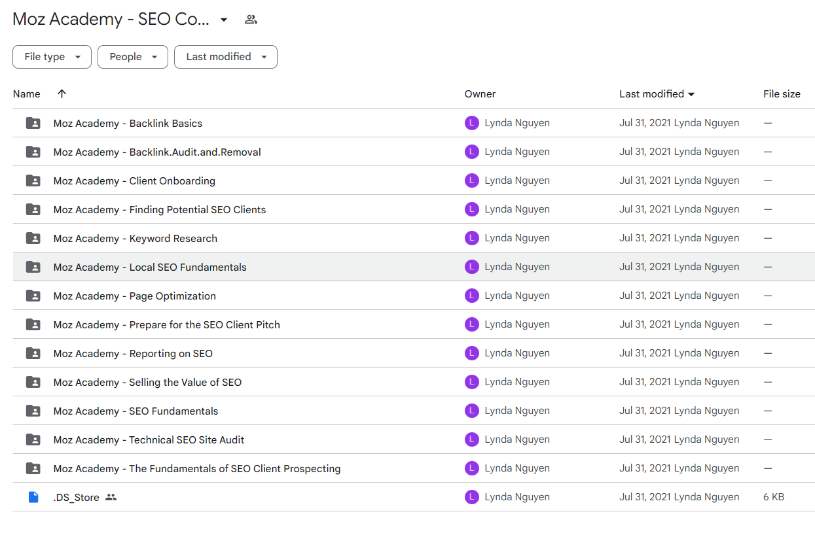This screenshot has width=815, height=533.
Task: Click the owner avatar in the .DS_Store row
Action: (x=472, y=497)
